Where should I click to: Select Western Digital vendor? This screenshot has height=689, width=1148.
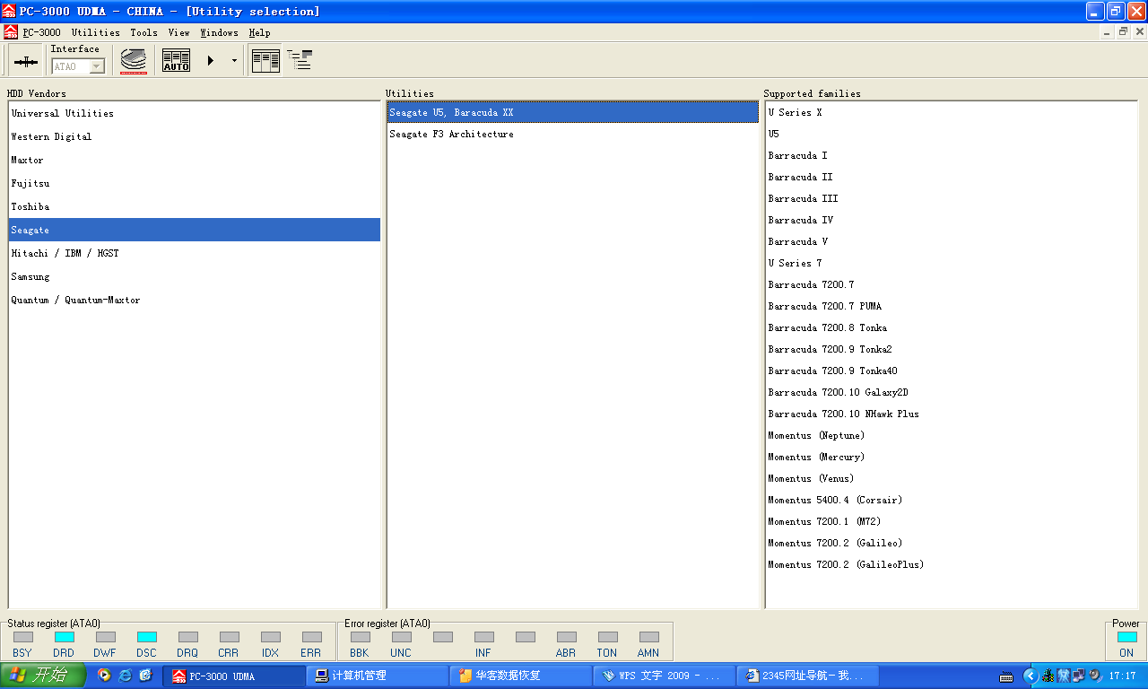(195, 136)
